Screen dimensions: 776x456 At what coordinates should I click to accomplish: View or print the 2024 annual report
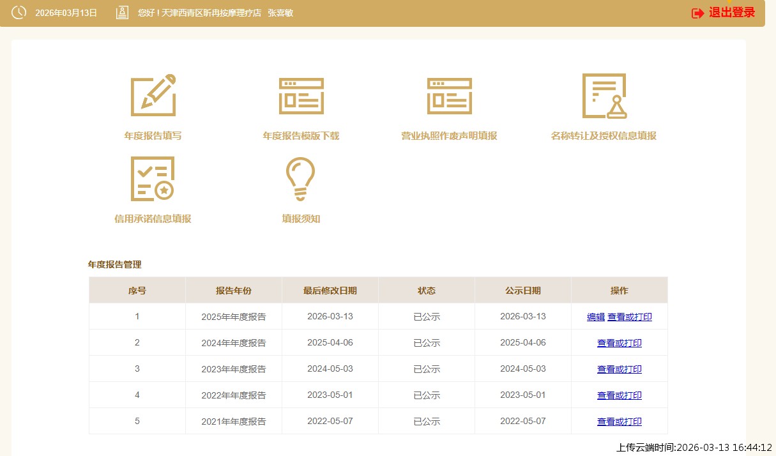coord(620,343)
